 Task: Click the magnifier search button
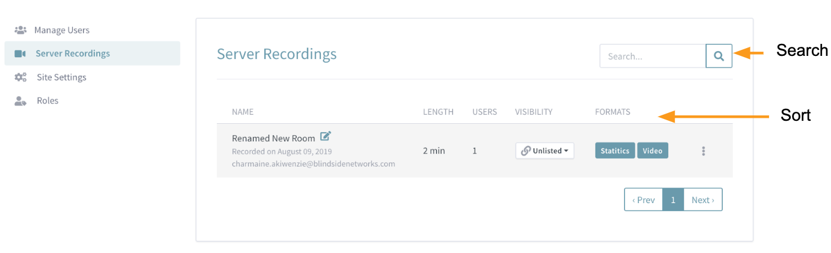(719, 56)
